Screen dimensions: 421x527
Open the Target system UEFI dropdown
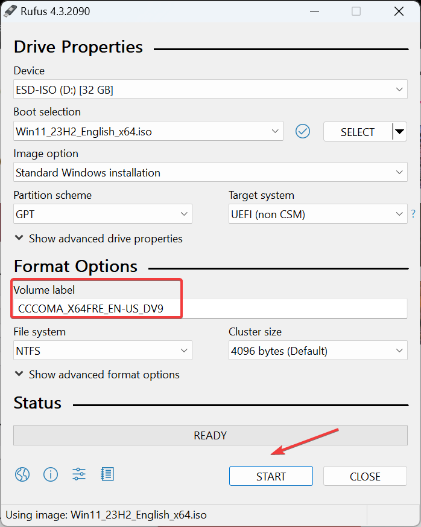click(318, 214)
